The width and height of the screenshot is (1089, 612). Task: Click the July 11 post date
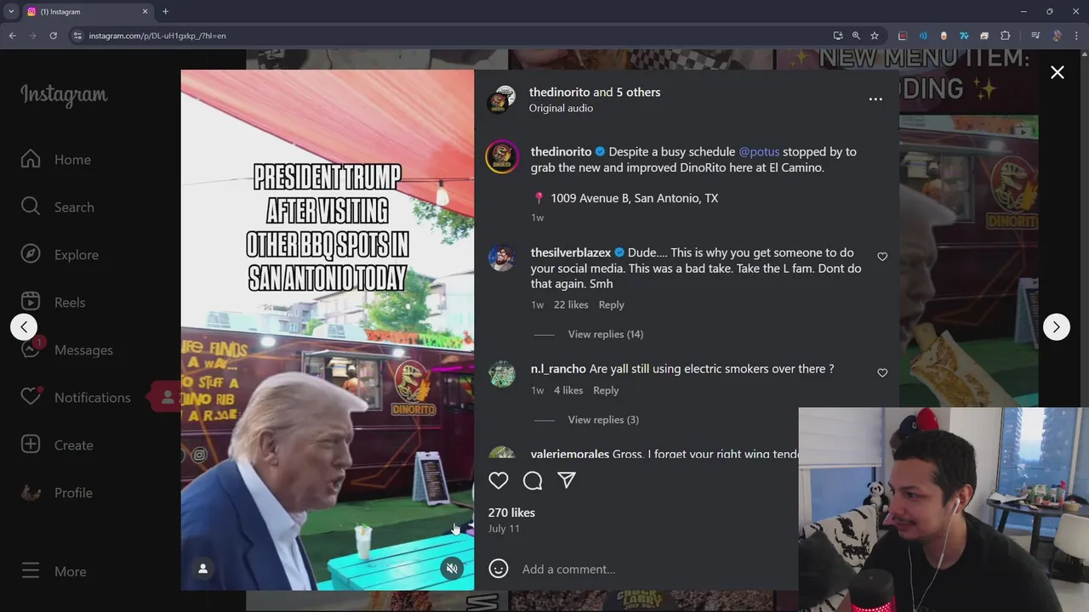point(504,529)
